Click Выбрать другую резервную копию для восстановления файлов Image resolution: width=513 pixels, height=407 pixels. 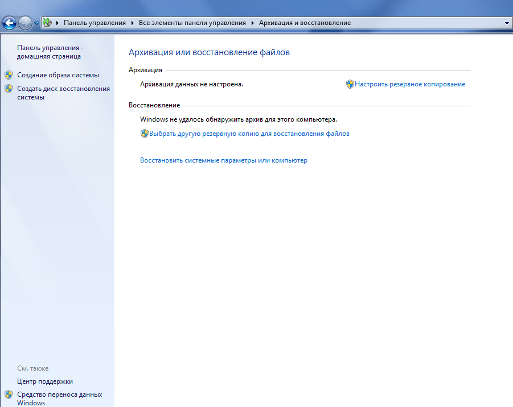[249, 134]
